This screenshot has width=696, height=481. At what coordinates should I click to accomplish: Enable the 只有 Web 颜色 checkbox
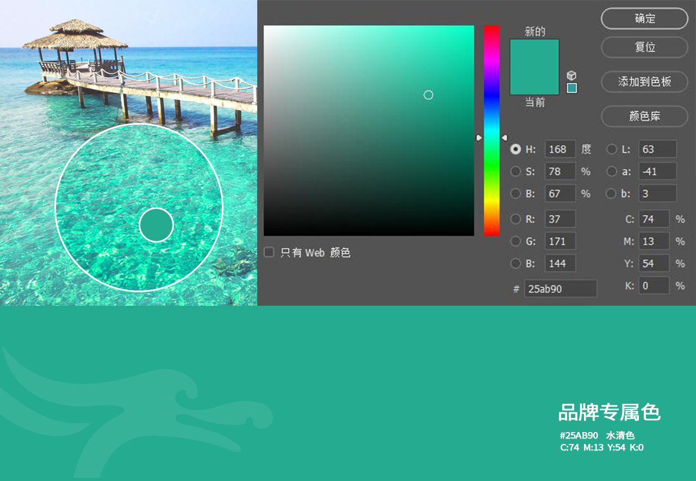[x=269, y=252]
